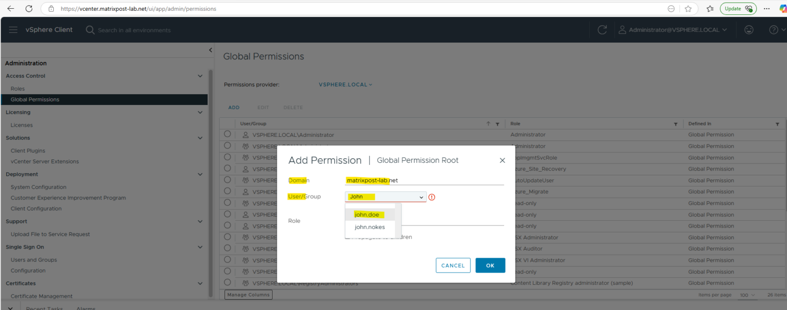Click the filter icon on the Role column
This screenshot has height=310, width=787.
[675, 123]
